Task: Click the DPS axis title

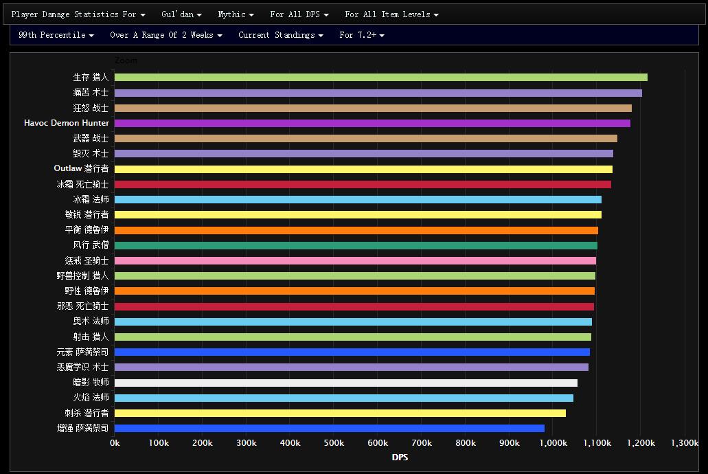Action: [400, 458]
